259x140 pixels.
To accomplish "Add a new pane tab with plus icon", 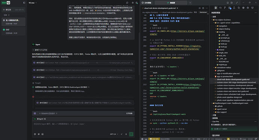I will (190, 3).
